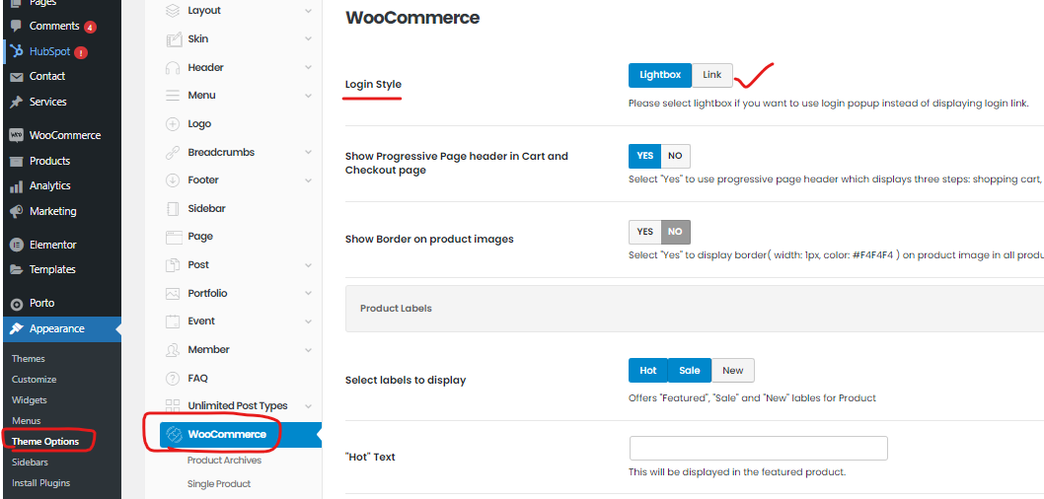Set Login Style to Lightbox
Viewport: 1044px width, 499px height.
point(660,75)
